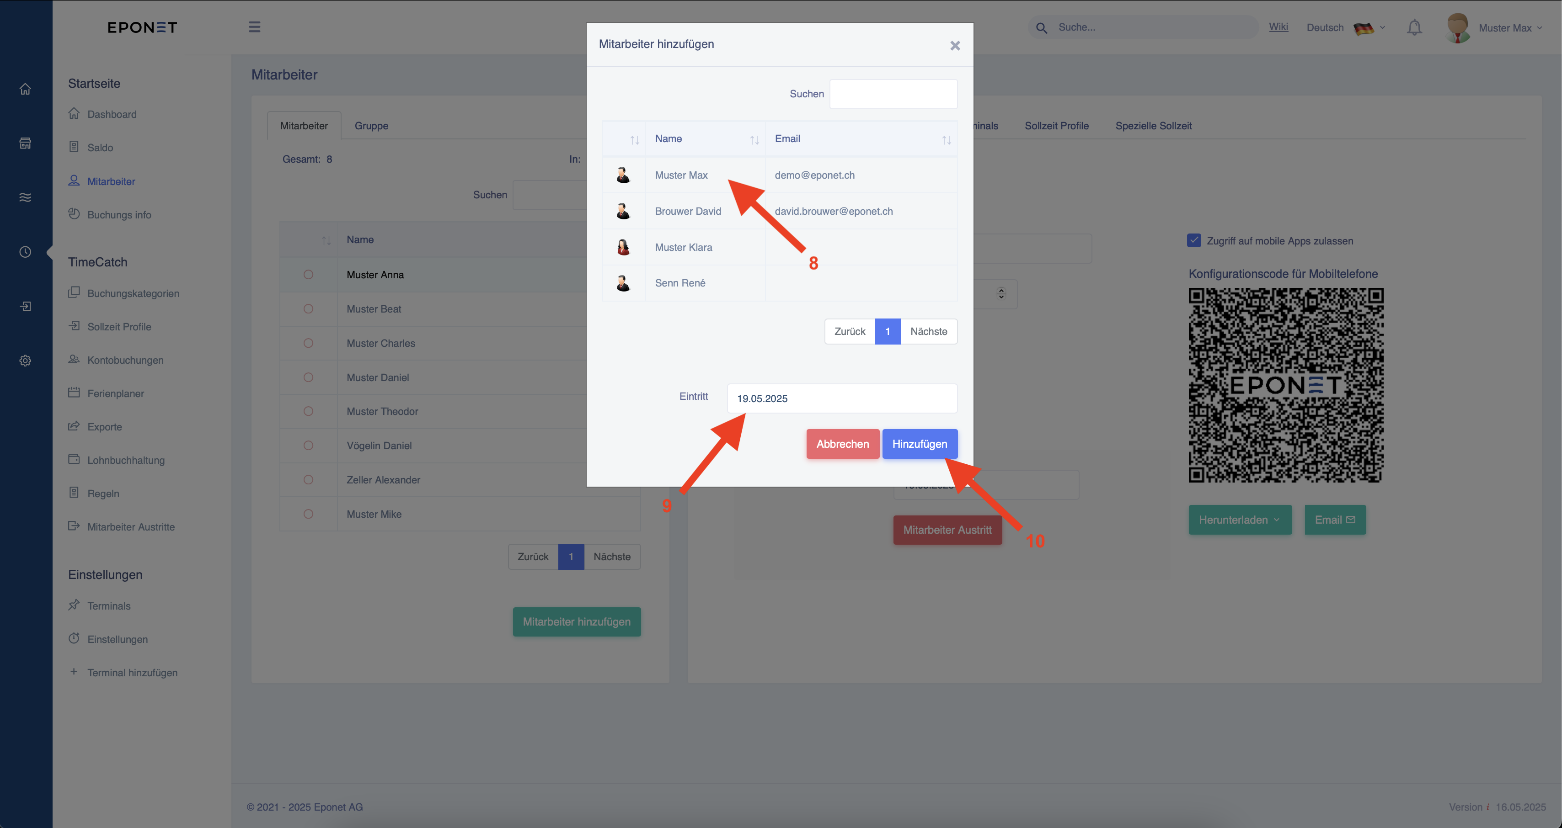1562x828 pixels.
Task: Click the store icon in dark sidebar
Action: coord(25,143)
